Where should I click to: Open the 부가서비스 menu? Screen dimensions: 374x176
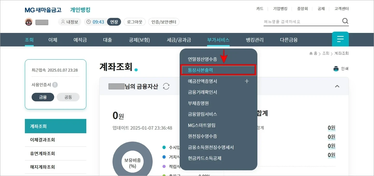(x=218, y=39)
